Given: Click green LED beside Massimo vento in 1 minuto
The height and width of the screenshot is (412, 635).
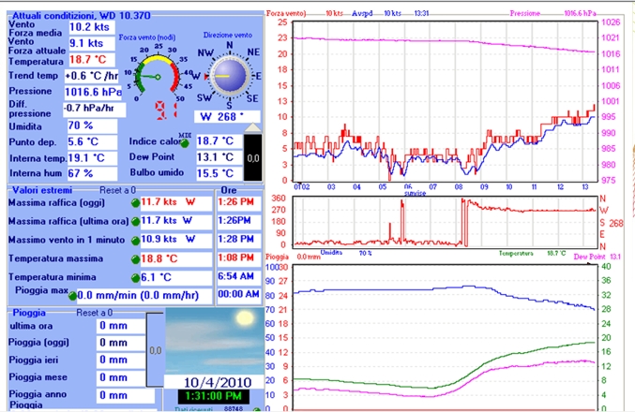Looking at the screenshot, I should click(134, 240).
